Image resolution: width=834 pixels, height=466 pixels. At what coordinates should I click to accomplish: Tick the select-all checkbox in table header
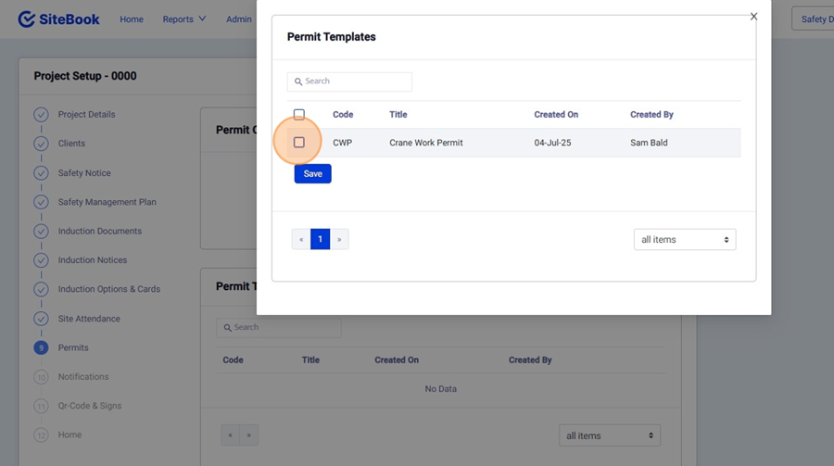298,115
